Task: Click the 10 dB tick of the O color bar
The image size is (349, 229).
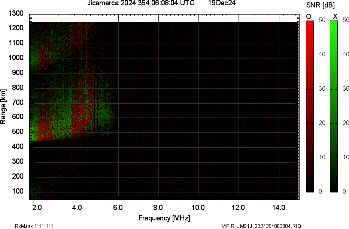Action: point(322,157)
